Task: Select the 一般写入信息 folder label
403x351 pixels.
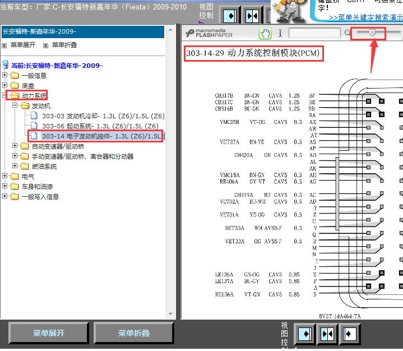Action: [40, 197]
